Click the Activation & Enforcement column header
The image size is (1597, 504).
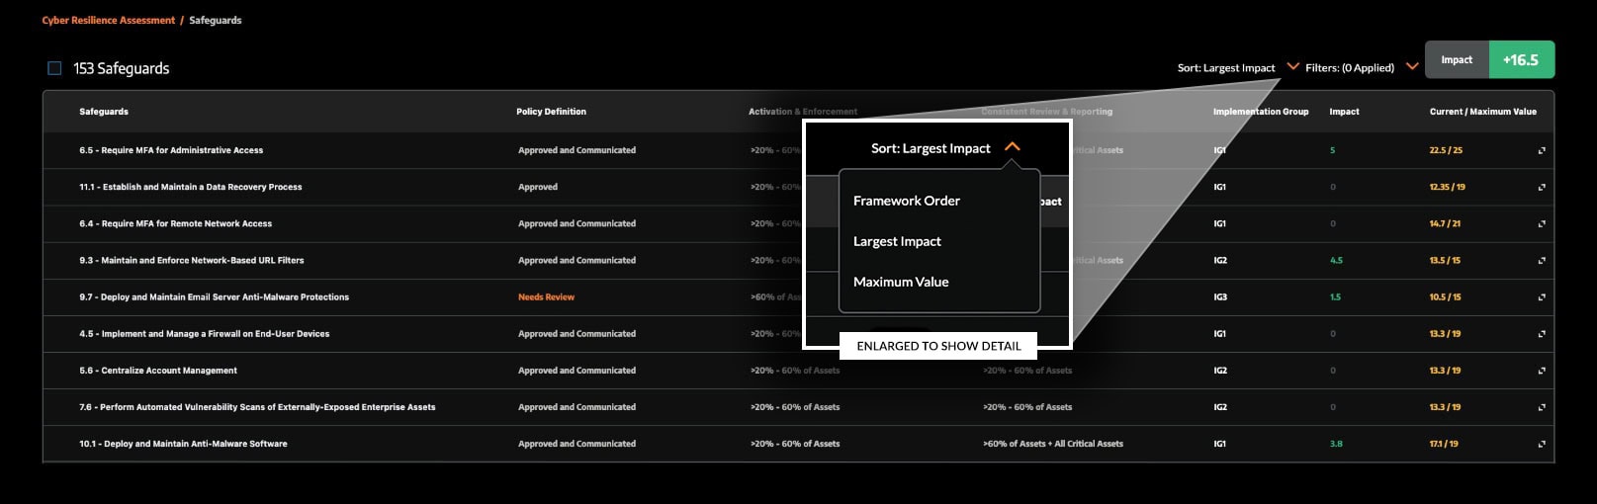pyautogui.click(x=803, y=112)
